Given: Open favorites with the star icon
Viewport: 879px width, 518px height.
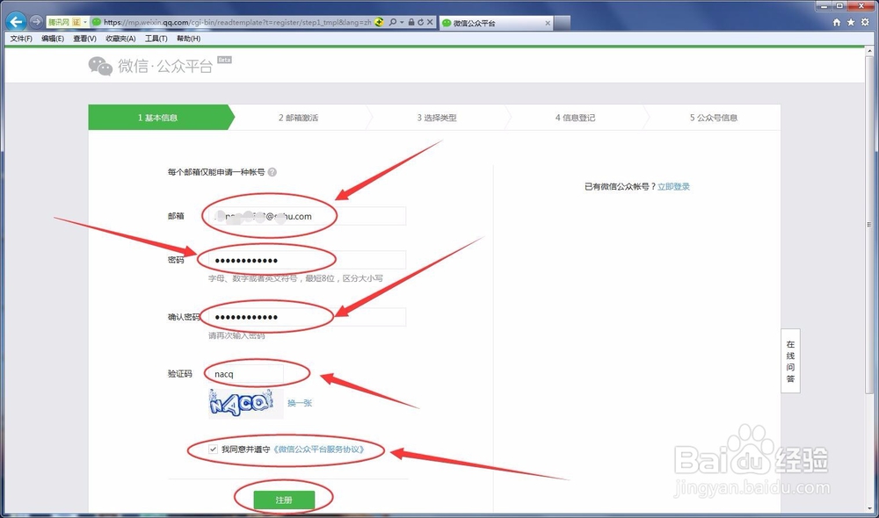Looking at the screenshot, I should pos(851,23).
